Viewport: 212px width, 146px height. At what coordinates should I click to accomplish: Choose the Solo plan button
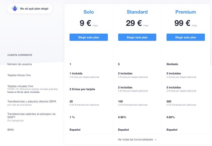(x=89, y=37)
